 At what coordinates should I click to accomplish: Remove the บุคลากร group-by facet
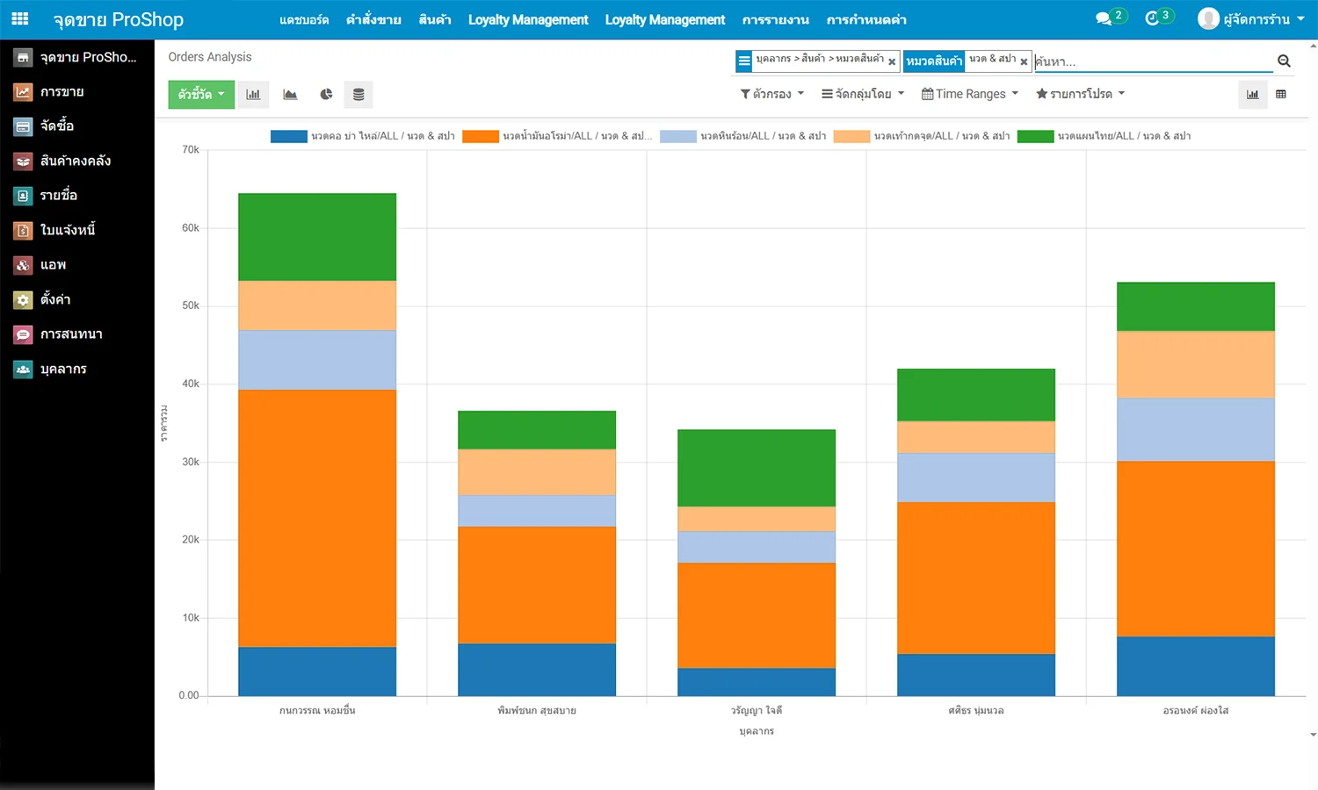(892, 62)
